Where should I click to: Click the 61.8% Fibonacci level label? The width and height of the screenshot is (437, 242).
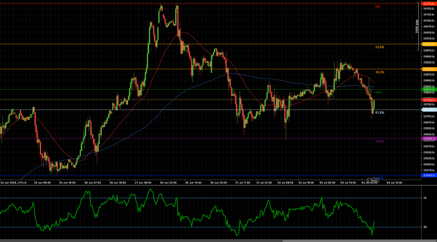(380, 112)
